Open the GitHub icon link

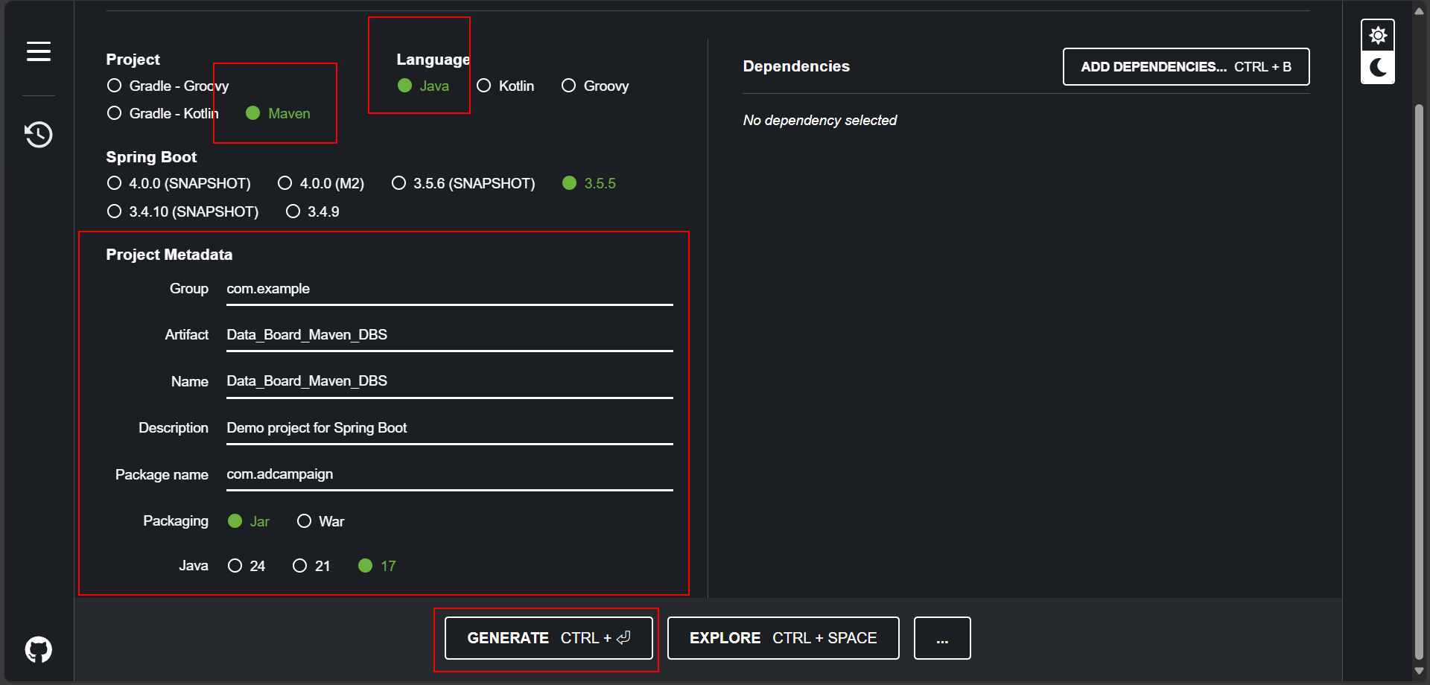point(39,649)
